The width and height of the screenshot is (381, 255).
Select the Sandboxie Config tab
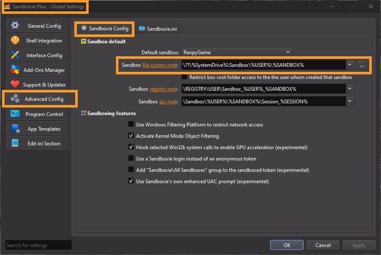[x=105, y=29]
